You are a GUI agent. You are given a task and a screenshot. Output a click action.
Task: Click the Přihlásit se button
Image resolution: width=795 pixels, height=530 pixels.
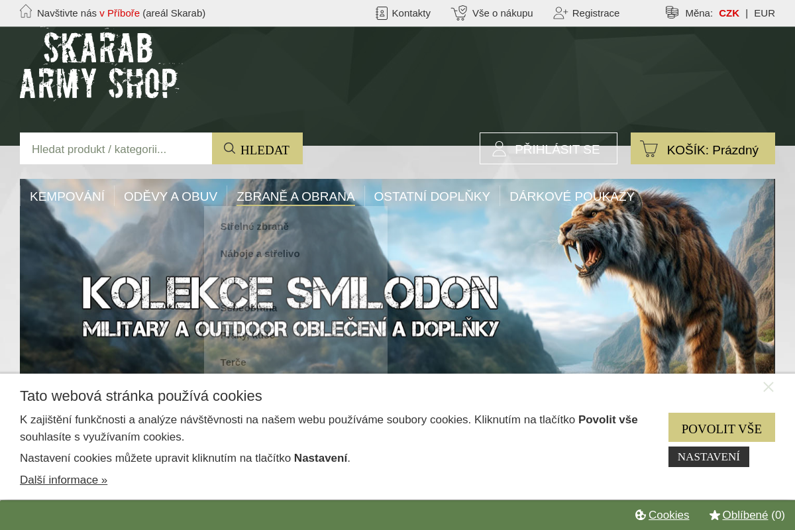549,148
